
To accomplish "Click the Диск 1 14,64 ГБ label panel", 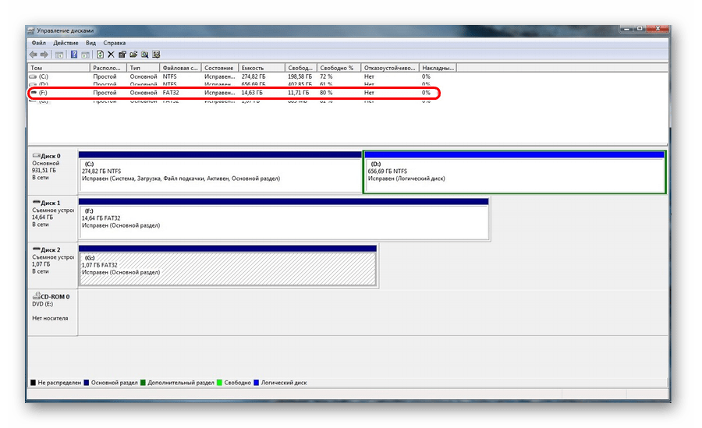I will [x=52, y=218].
